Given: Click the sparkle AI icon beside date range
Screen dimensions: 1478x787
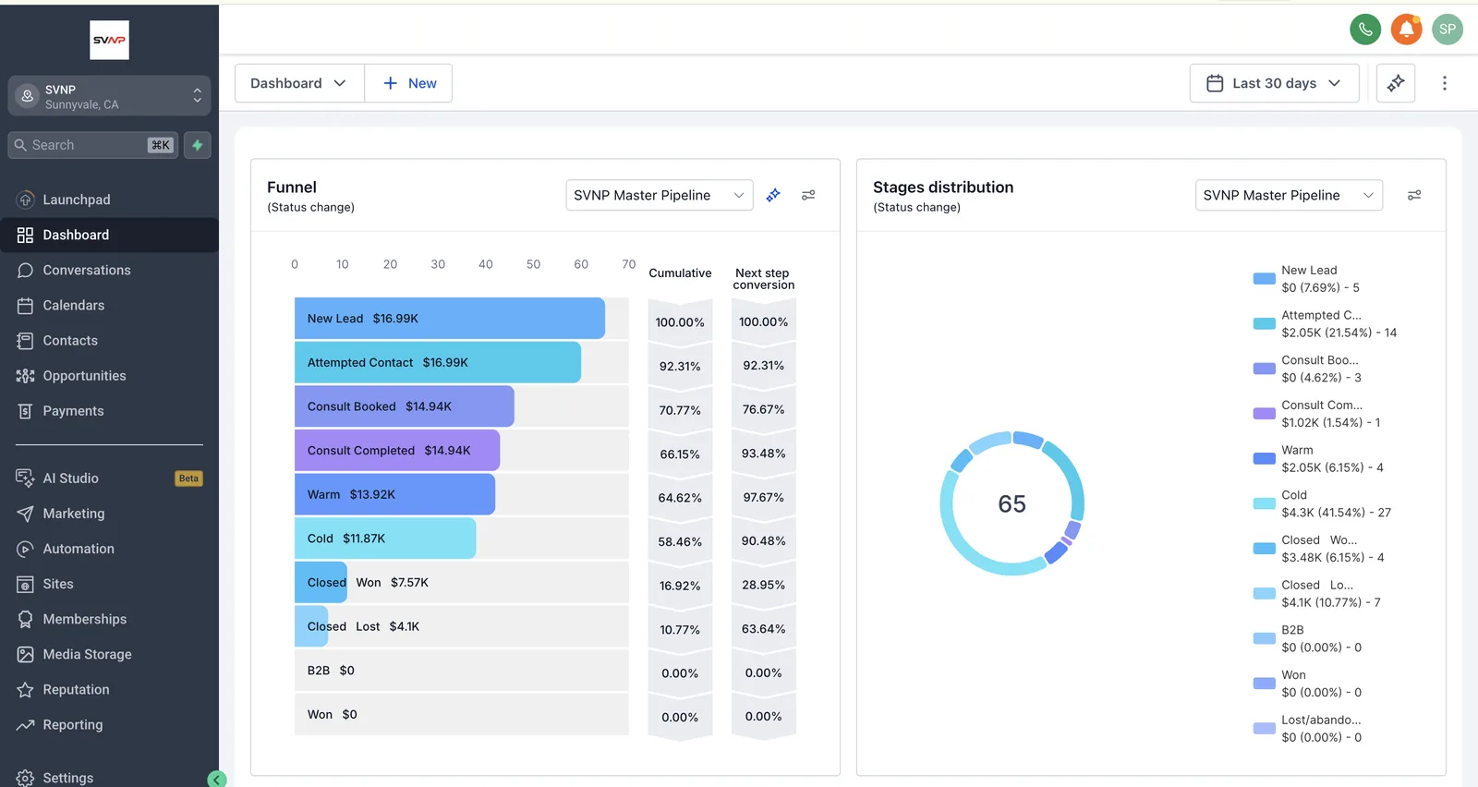Looking at the screenshot, I should pos(1396,83).
